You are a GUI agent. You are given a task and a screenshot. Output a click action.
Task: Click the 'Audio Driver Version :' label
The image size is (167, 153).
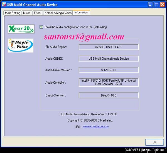coord(58,70)
